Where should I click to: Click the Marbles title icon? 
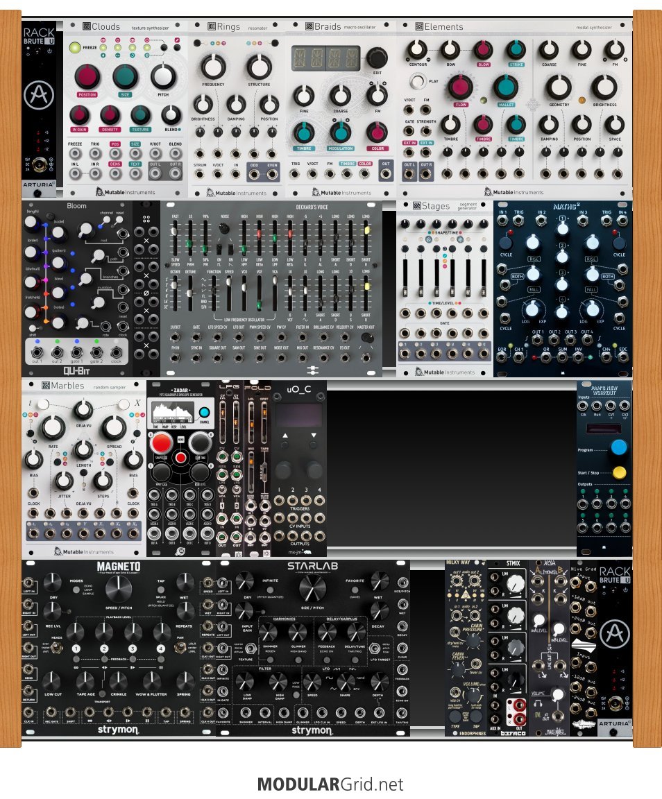(x=45, y=386)
